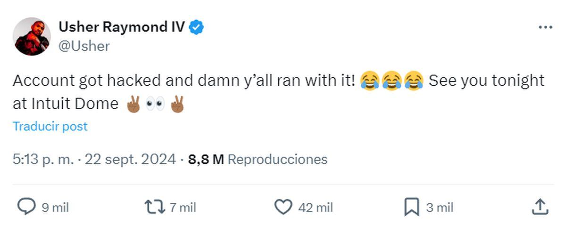Click Traducir post to translate
The width and height of the screenshot is (566, 226).
(50, 126)
